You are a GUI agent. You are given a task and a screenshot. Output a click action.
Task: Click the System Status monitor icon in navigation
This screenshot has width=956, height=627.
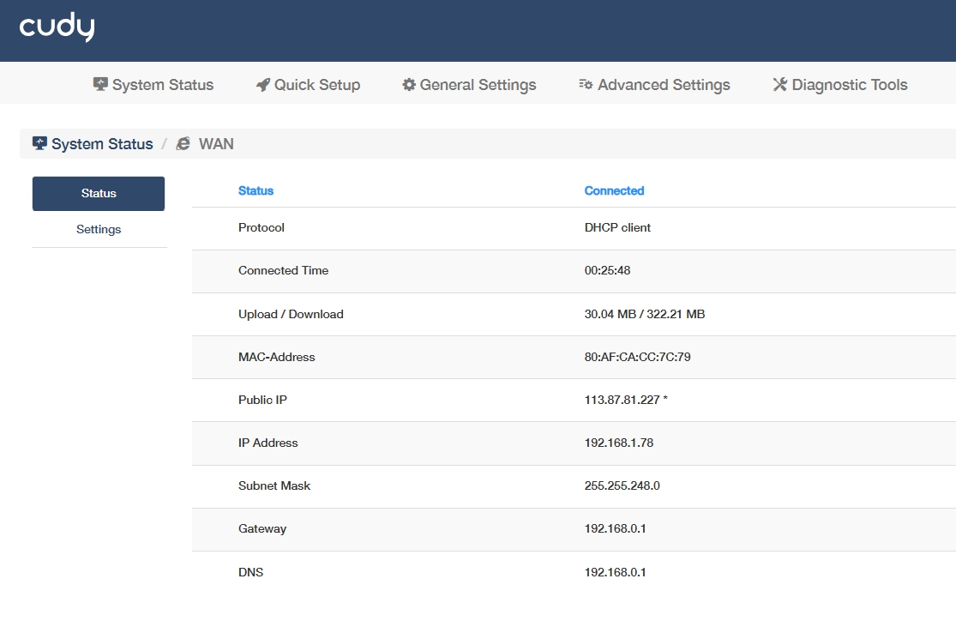pos(100,84)
